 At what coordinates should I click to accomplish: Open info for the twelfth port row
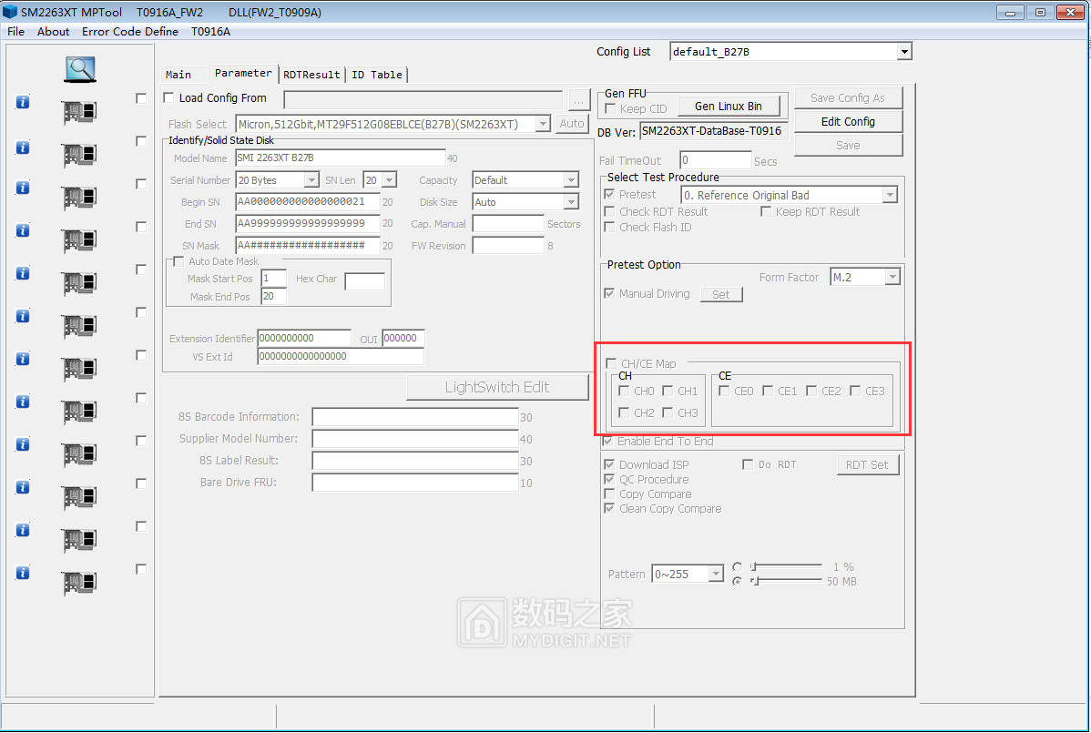pyautogui.click(x=23, y=573)
